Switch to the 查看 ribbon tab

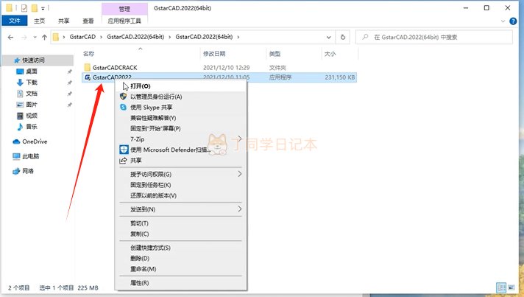(x=88, y=21)
